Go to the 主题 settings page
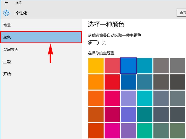The height and width of the screenshot is (139, 186). coord(7,62)
